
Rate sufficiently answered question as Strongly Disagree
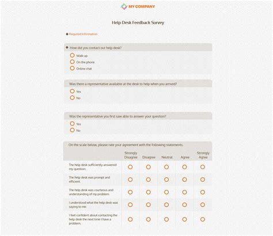tap(130, 167)
